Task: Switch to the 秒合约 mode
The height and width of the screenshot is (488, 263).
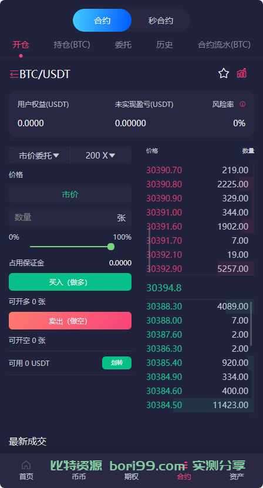Action: click(161, 21)
